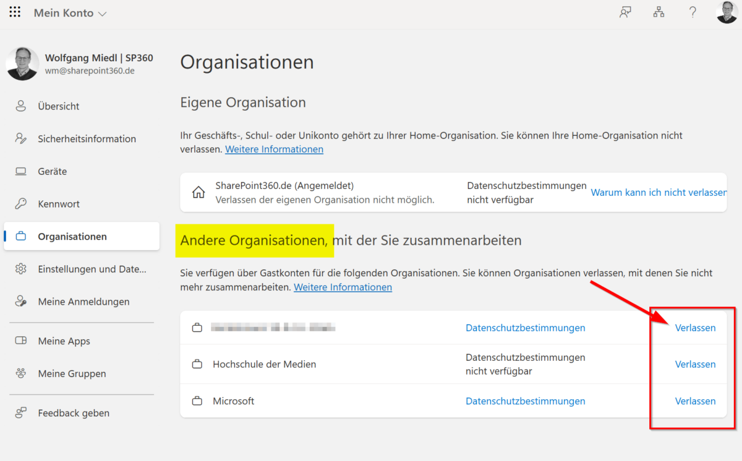
Task: Click Verlassen for the Microsoft organization
Action: point(695,401)
